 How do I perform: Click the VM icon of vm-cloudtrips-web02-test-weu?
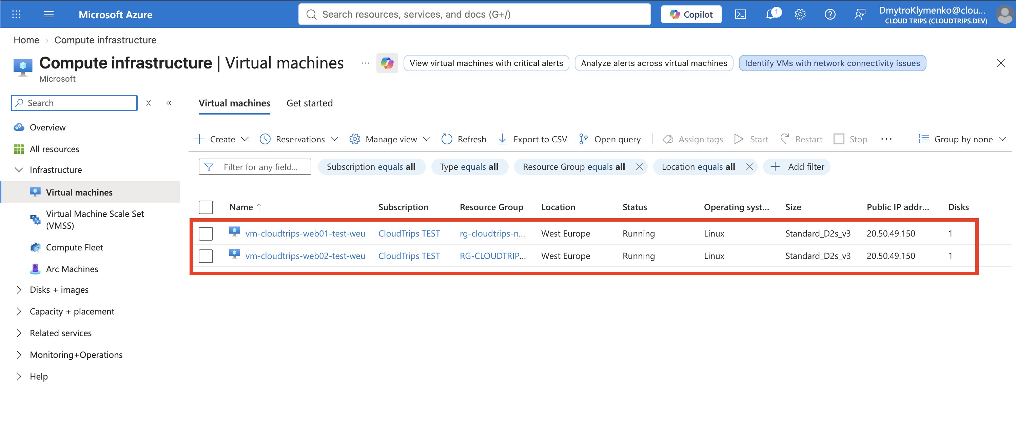tap(234, 254)
